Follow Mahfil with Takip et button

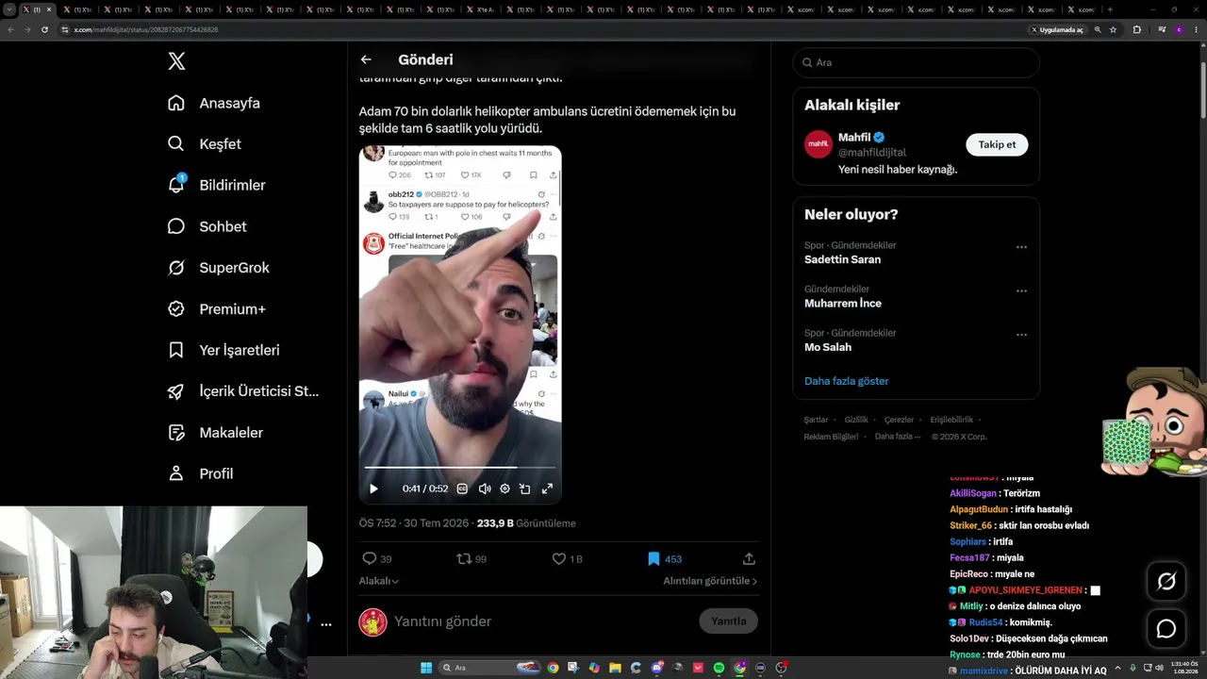tap(997, 144)
